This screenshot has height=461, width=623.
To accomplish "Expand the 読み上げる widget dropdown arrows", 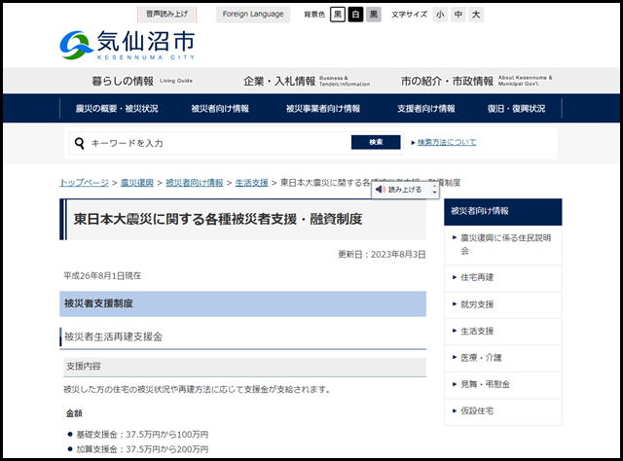I will [434, 190].
